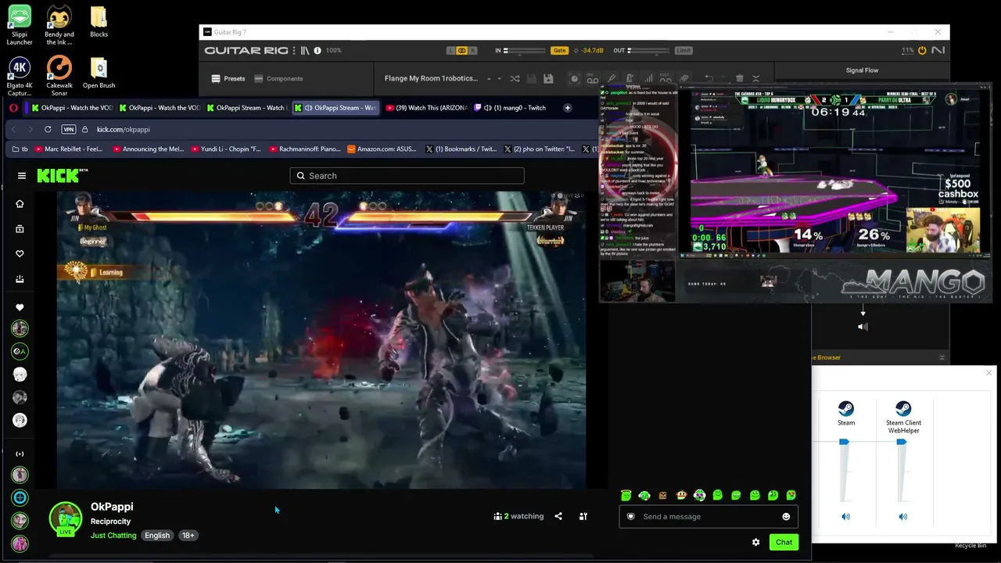Adjust Guitar Rig IN level slider
Viewport: 1001px width, 563px height.
coord(525,51)
